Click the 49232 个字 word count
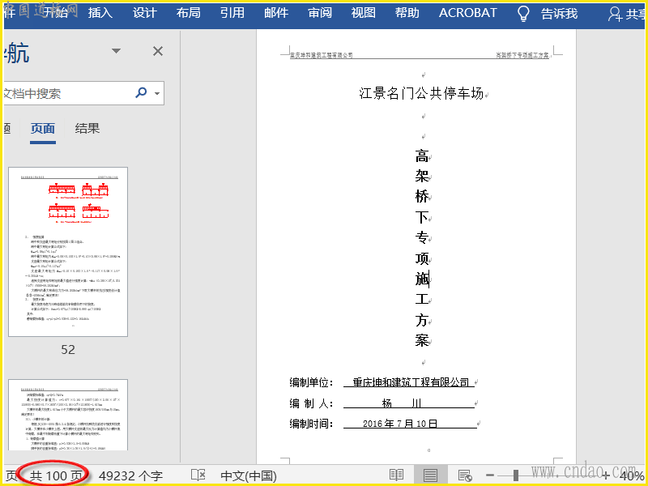 click(130, 475)
